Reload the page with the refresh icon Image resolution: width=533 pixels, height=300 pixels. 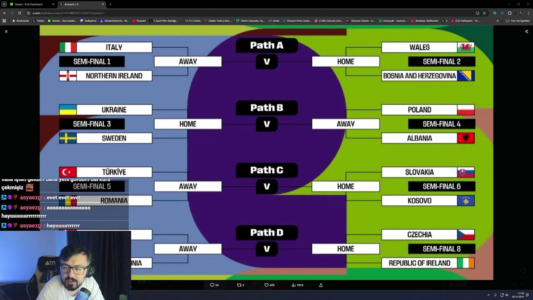click(x=19, y=13)
